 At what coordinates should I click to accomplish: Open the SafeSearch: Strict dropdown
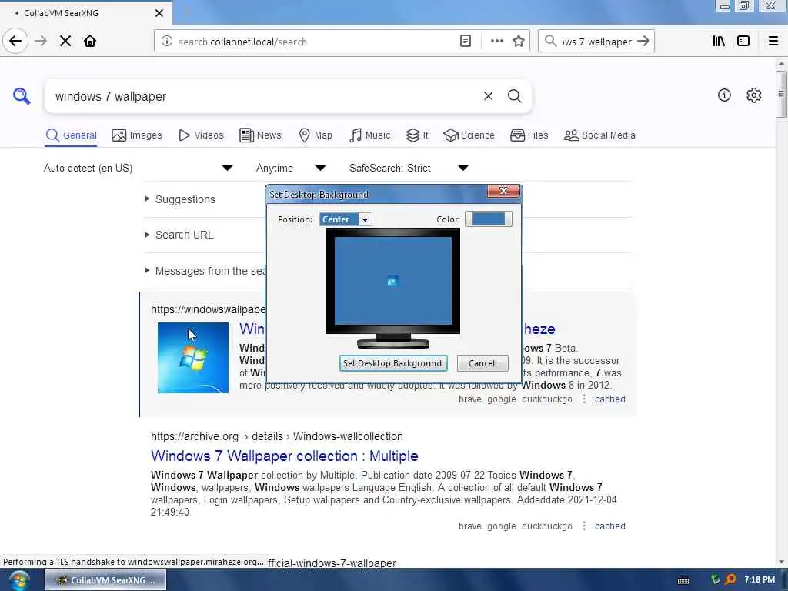[x=409, y=168]
